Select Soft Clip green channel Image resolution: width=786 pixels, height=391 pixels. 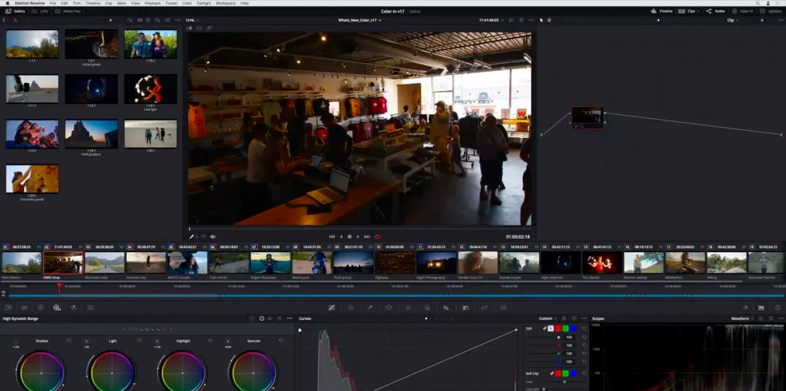click(565, 373)
